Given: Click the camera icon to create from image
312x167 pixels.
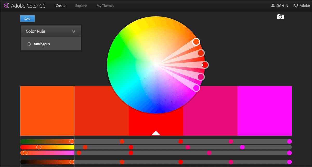Looking at the screenshot, I should (280, 17).
